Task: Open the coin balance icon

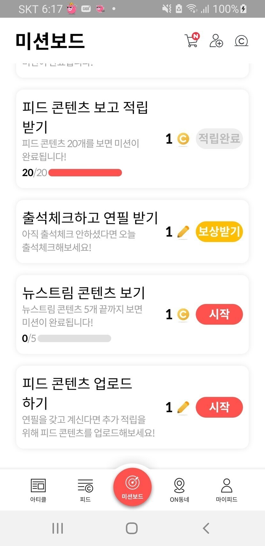Action: pos(241,41)
